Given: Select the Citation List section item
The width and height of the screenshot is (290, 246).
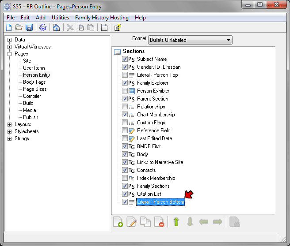Looking at the screenshot, I should point(149,194).
